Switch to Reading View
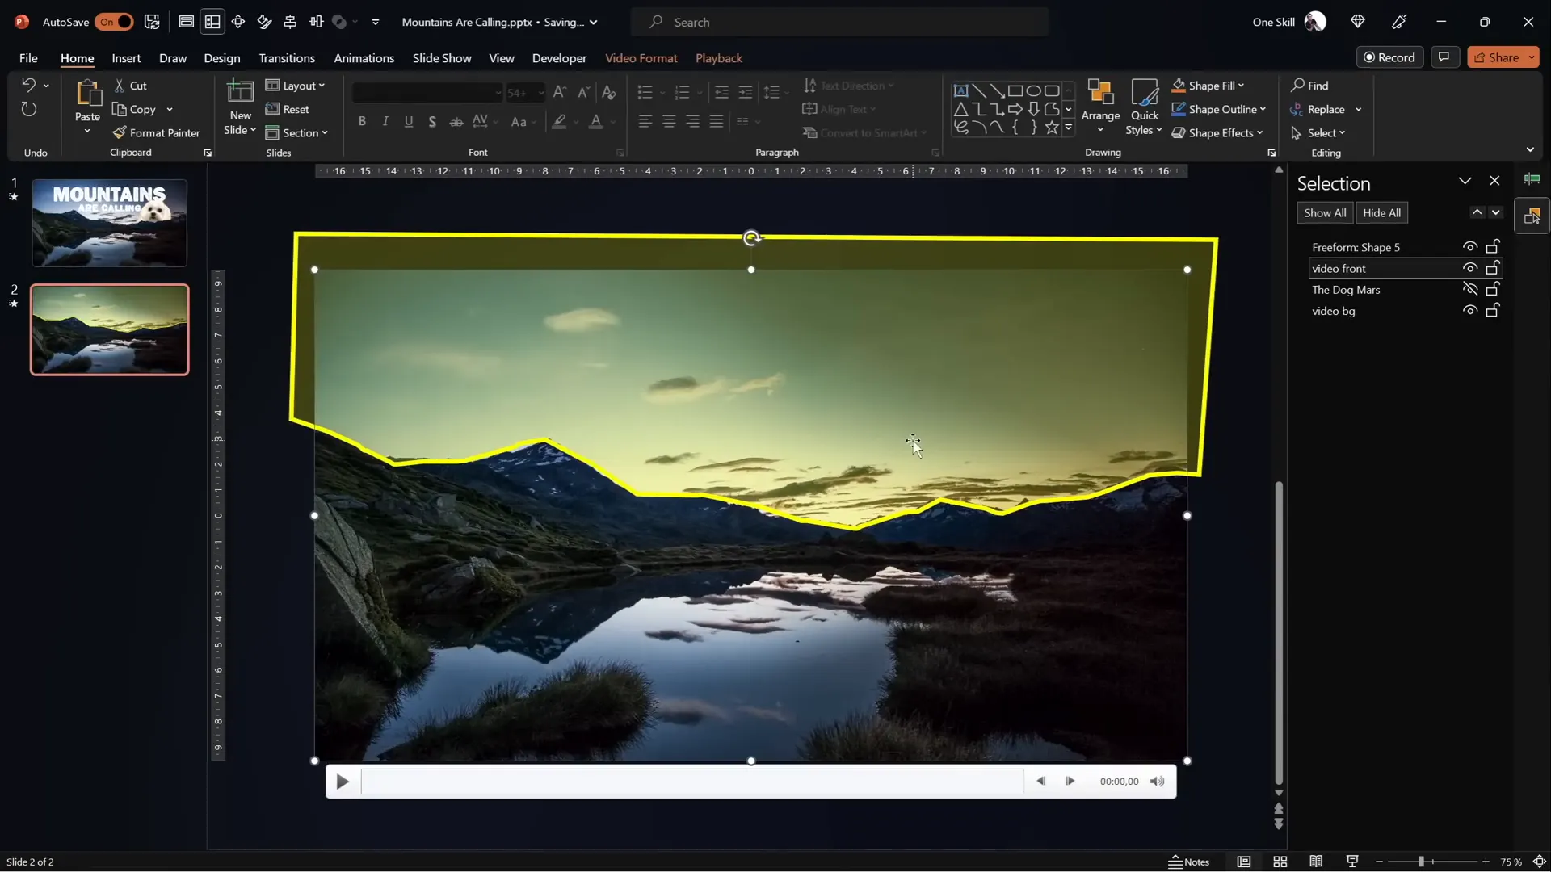This screenshot has width=1551, height=872. coord(1316,862)
